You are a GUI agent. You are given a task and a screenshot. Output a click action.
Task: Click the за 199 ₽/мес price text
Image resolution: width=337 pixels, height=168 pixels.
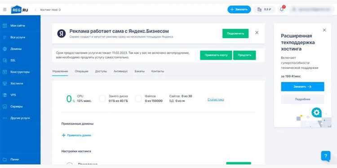tap(291, 76)
